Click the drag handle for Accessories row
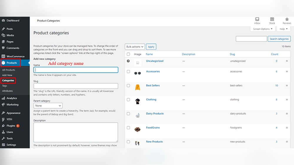 [x=287, y=72]
